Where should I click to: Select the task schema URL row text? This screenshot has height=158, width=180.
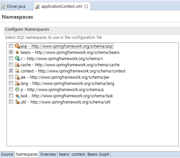(x=67, y=96)
